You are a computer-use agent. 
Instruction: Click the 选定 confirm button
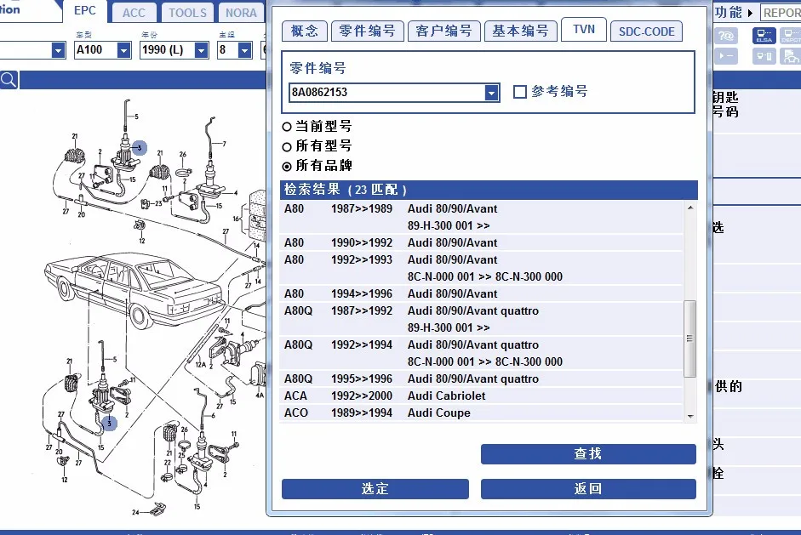[x=375, y=489]
